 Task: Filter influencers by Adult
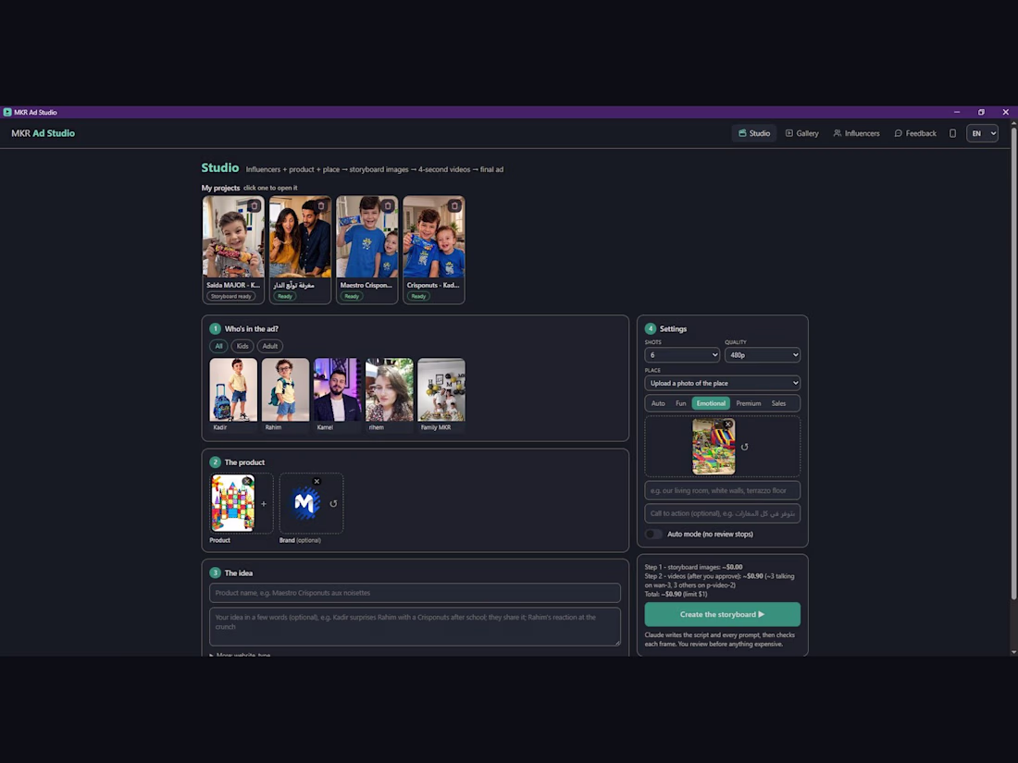[270, 346]
